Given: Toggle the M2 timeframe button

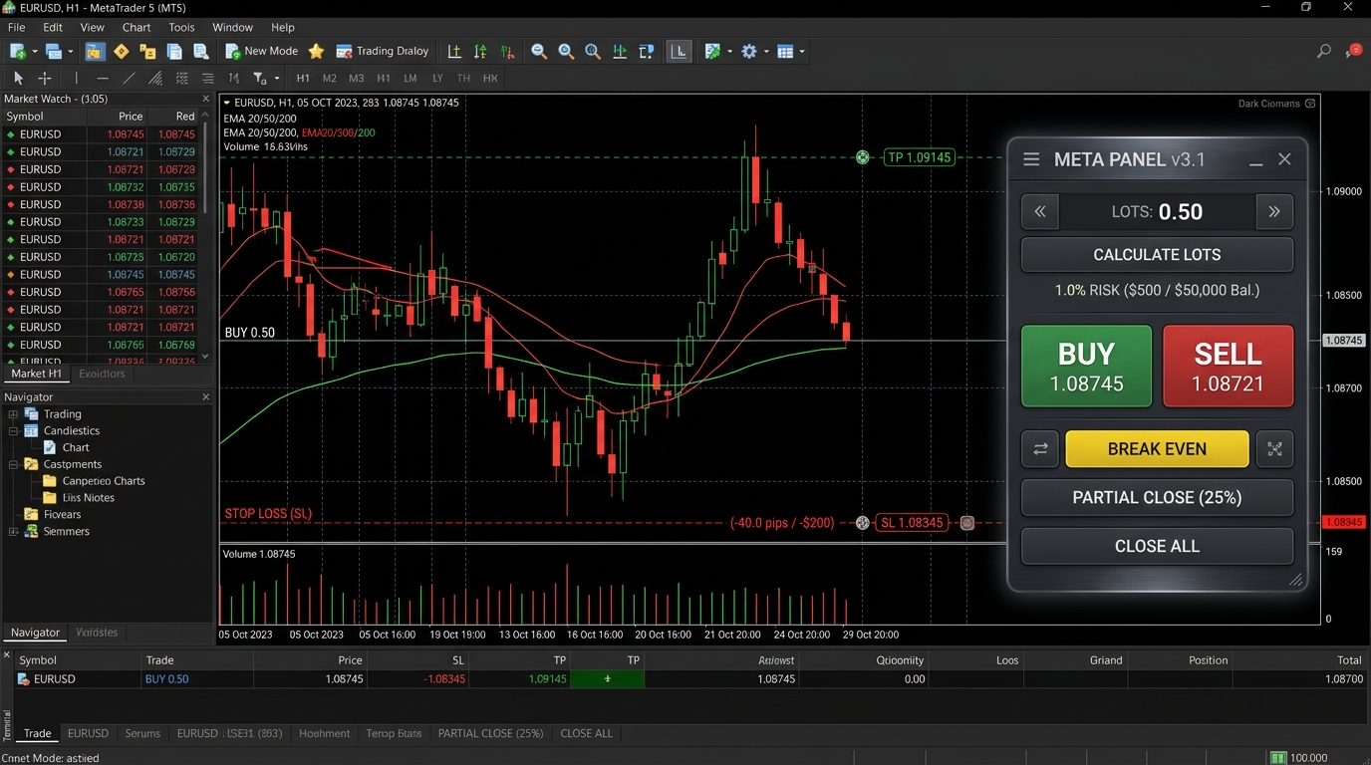Looking at the screenshot, I should point(330,78).
